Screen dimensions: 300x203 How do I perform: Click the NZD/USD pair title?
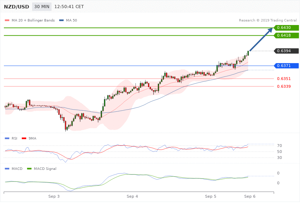tap(17, 7)
